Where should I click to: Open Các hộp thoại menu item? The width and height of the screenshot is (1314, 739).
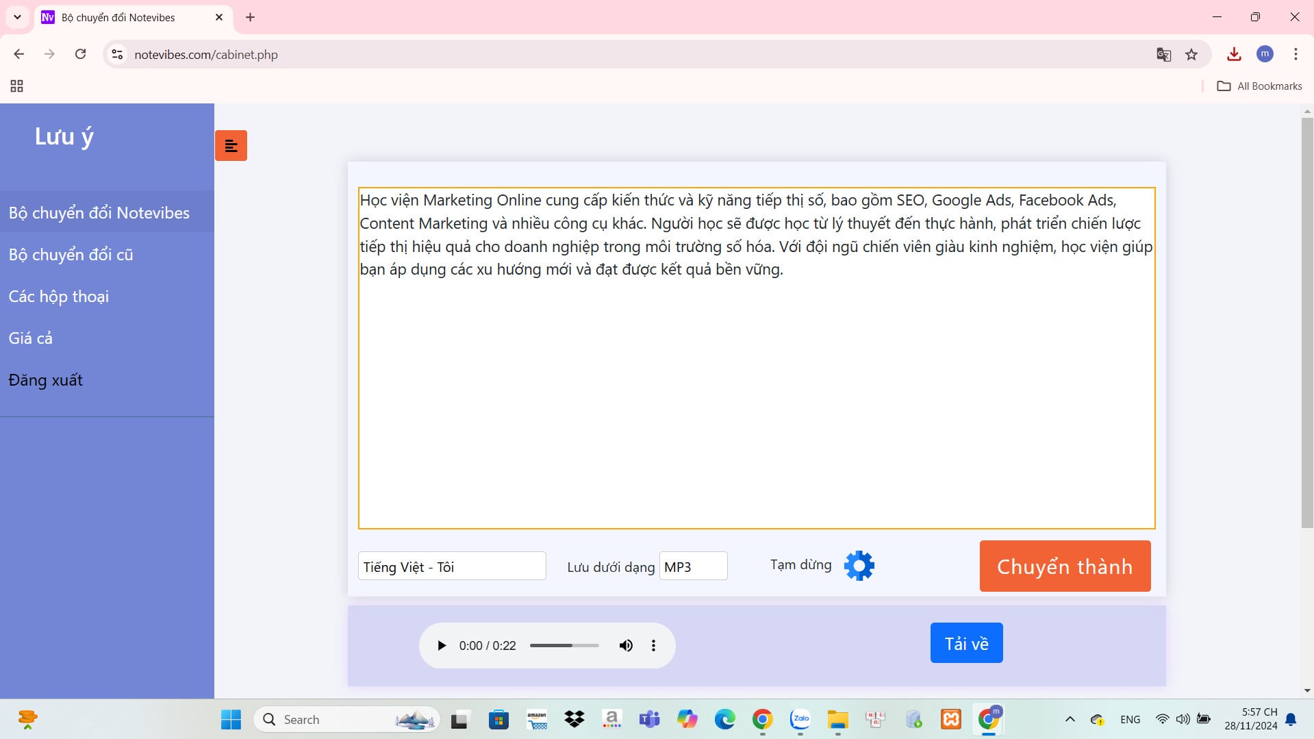[x=107, y=296]
